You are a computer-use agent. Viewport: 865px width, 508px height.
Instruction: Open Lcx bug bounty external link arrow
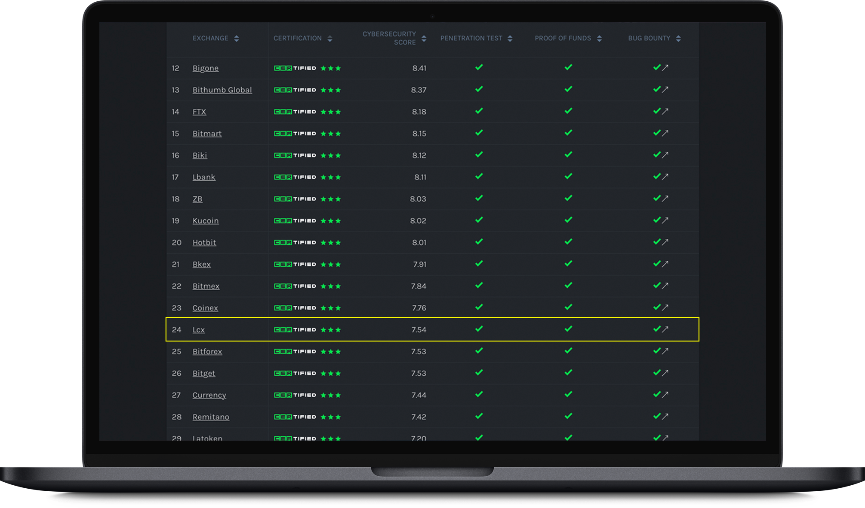click(665, 329)
